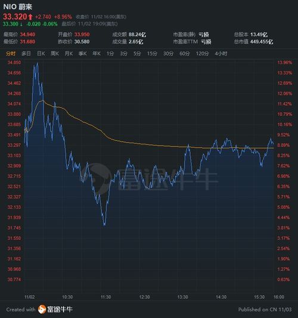Viewport: 298px width, 318px height.
Task: Click the 10:30 time axis label
Action: [67, 297]
